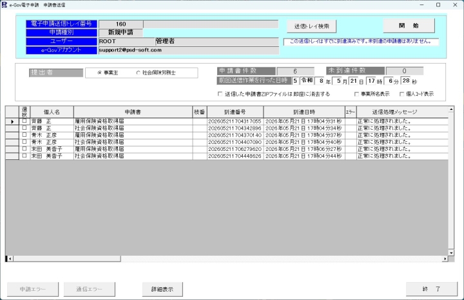Click the 到達日時 column header
464x300 pixels.
[304, 112]
